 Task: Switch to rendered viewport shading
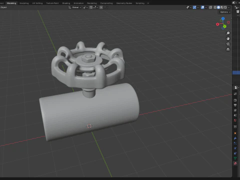(225, 7)
